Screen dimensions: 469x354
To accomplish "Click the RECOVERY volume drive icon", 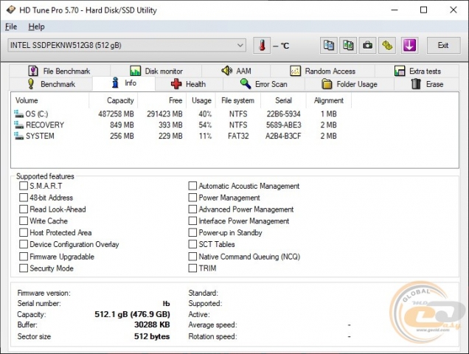I will 18,125.
